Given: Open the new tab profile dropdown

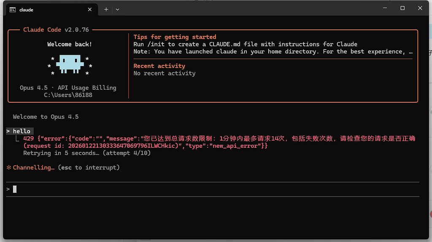Looking at the screenshot, I should coord(117,10).
